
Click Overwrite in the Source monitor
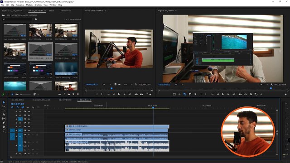[x=141, y=94]
